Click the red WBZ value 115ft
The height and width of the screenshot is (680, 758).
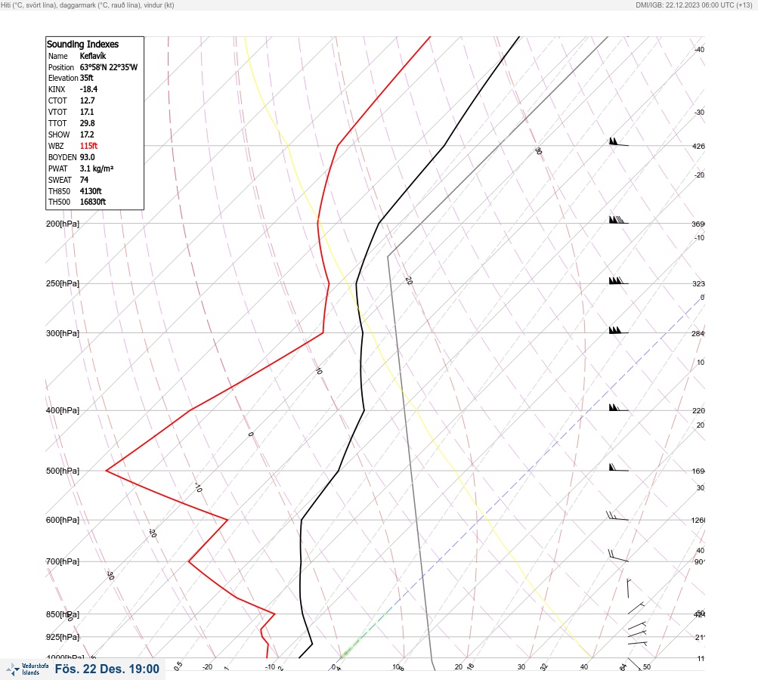click(x=89, y=146)
